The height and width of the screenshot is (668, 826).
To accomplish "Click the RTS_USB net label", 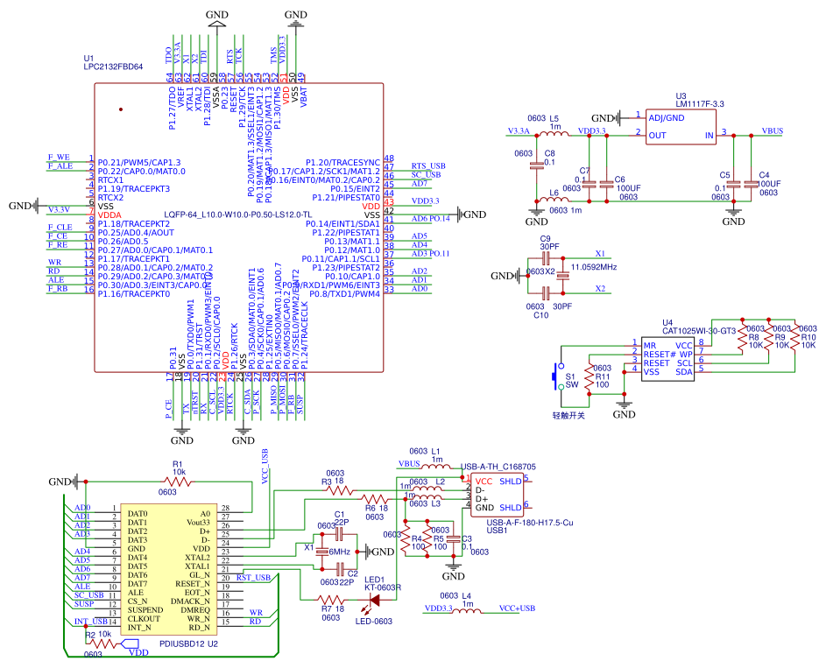I will click(428, 165).
